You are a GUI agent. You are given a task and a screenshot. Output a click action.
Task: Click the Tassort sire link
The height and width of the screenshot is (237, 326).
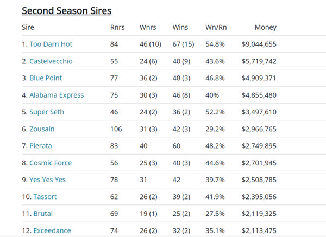(x=45, y=197)
